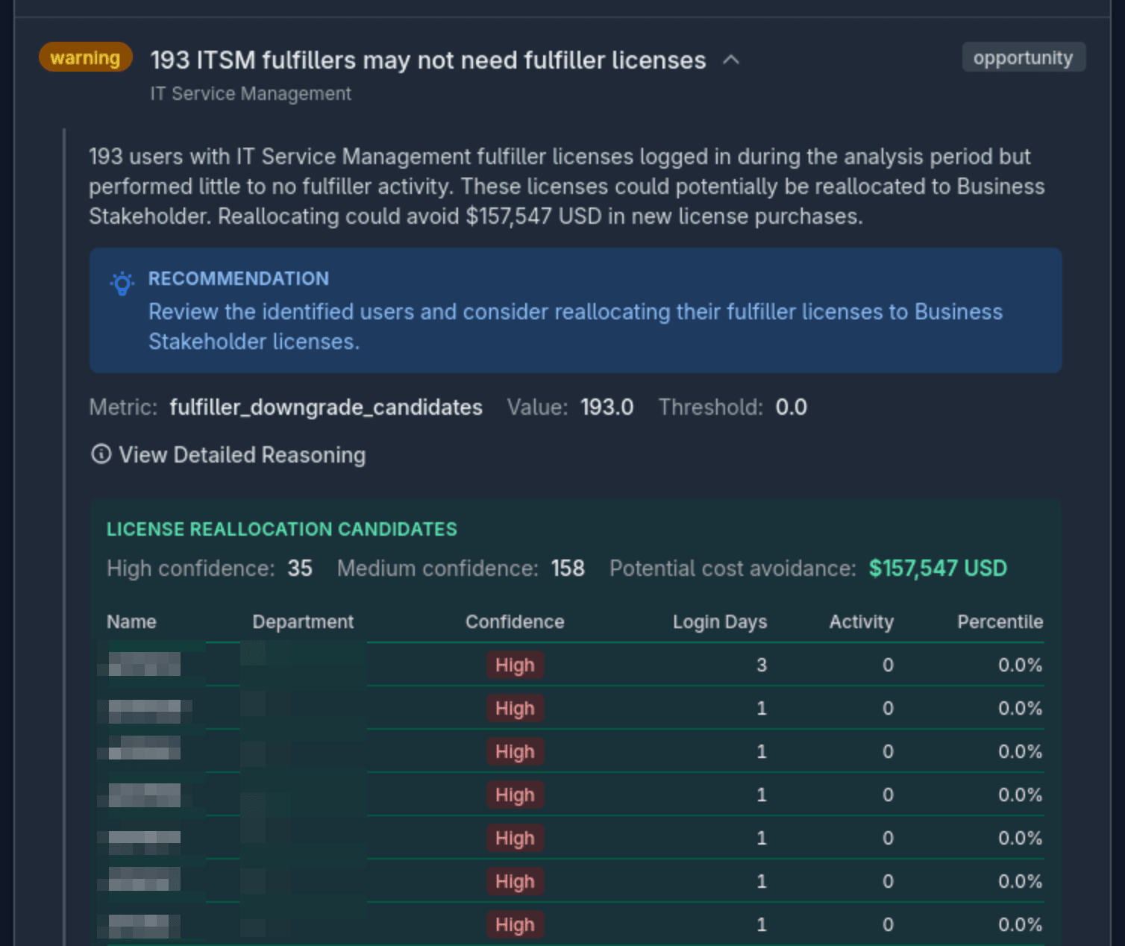1125x946 pixels.
Task: Click the High badge in the second table row
Action: tap(515, 708)
